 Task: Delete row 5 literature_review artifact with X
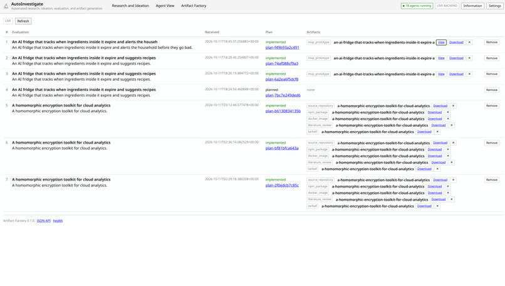click(x=452, y=125)
